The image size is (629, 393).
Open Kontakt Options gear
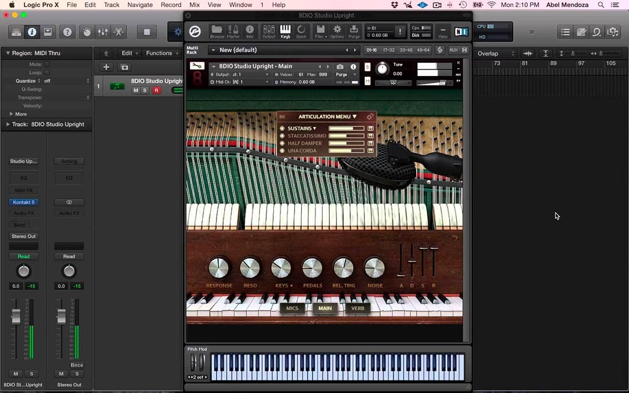coord(337,31)
